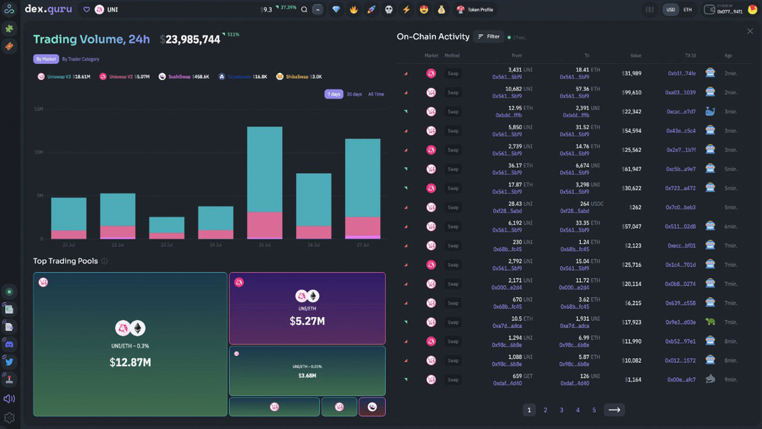Click the whale icon on the $22,342 row
762x429 pixels.
pyautogui.click(x=710, y=111)
